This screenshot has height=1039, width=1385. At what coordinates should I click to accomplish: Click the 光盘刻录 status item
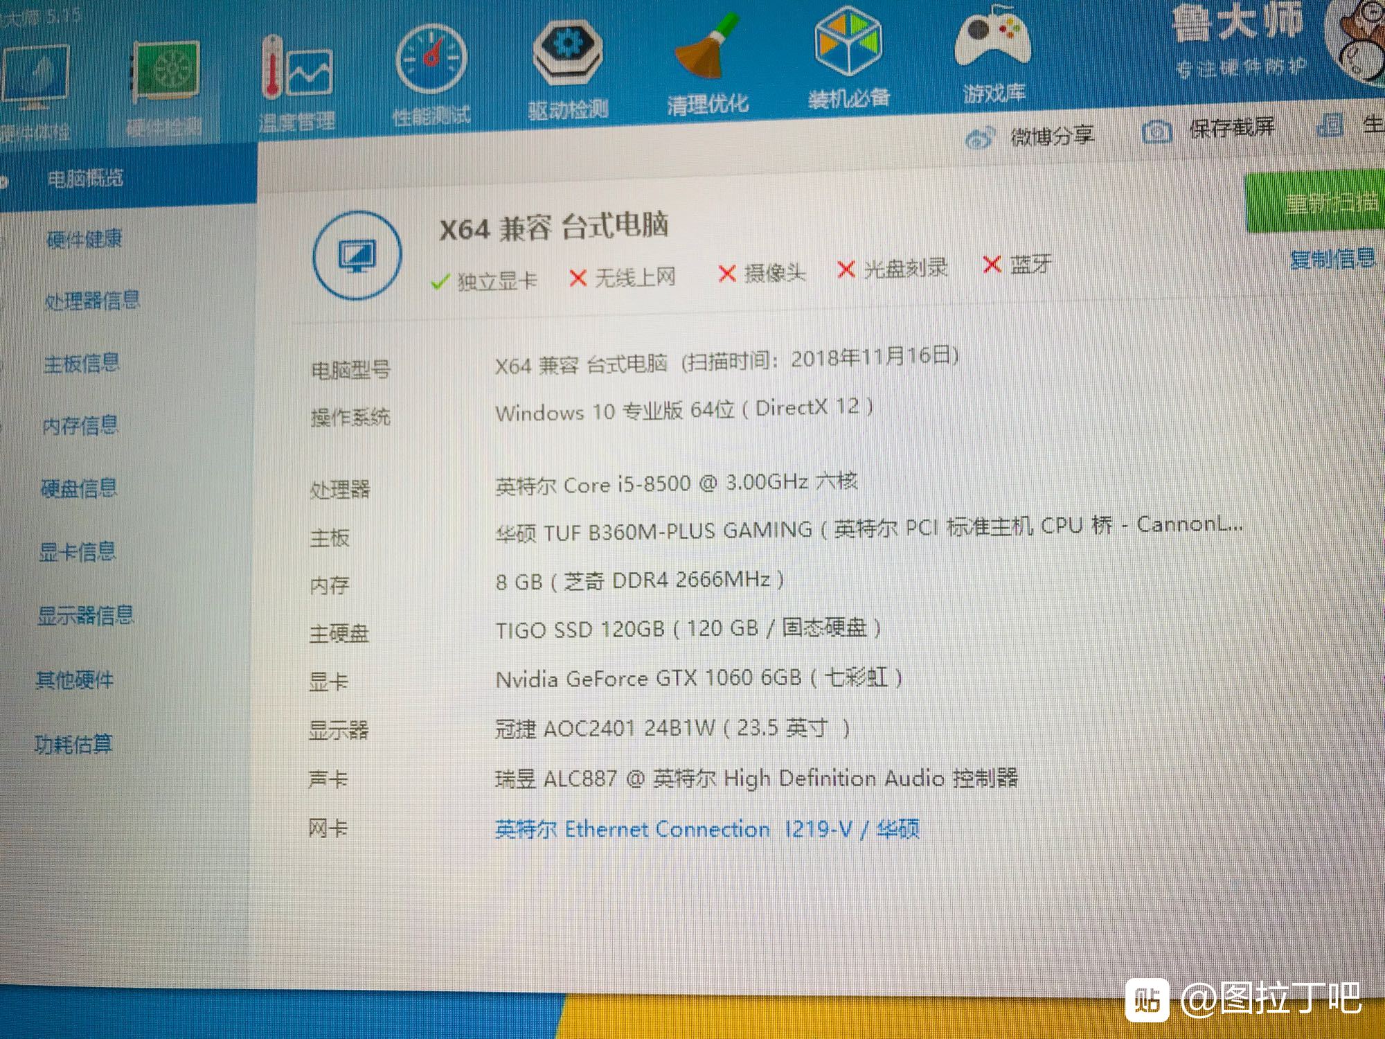[892, 269]
